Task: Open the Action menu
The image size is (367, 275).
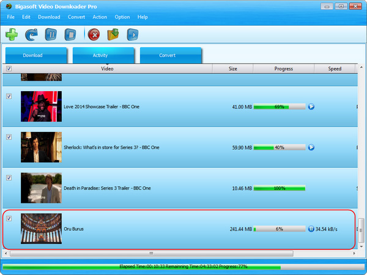Action: (x=100, y=17)
